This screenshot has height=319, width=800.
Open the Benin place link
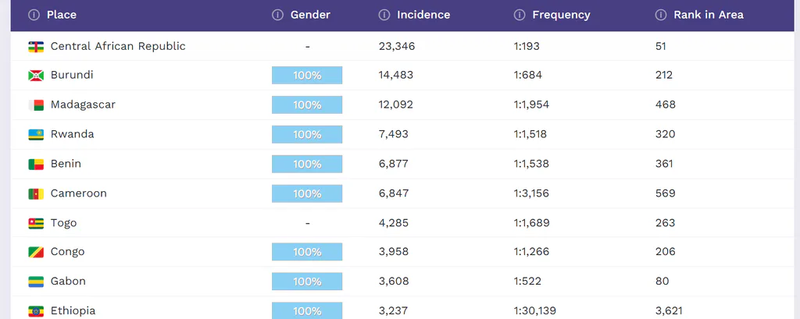tap(66, 164)
